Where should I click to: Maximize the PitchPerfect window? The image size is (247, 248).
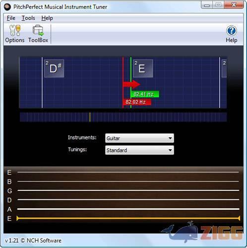pyautogui.click(x=218, y=5)
